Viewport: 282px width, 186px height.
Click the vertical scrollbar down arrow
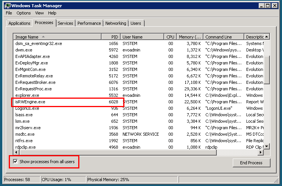pos(267,146)
